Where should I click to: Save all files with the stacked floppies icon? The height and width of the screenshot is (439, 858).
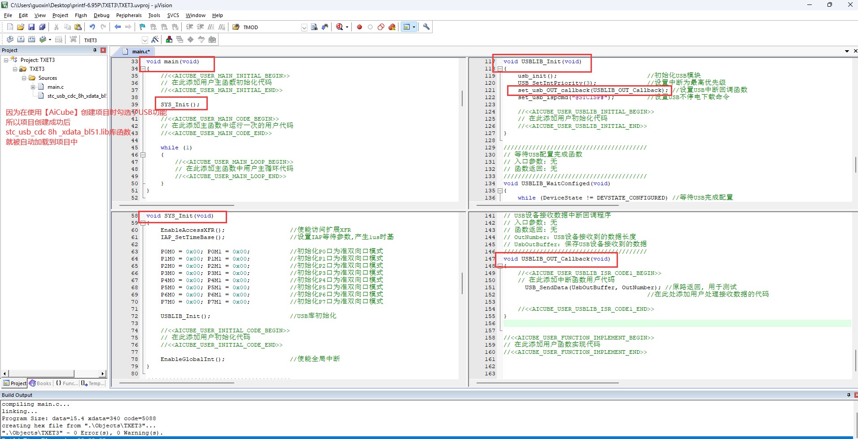pyautogui.click(x=42, y=27)
